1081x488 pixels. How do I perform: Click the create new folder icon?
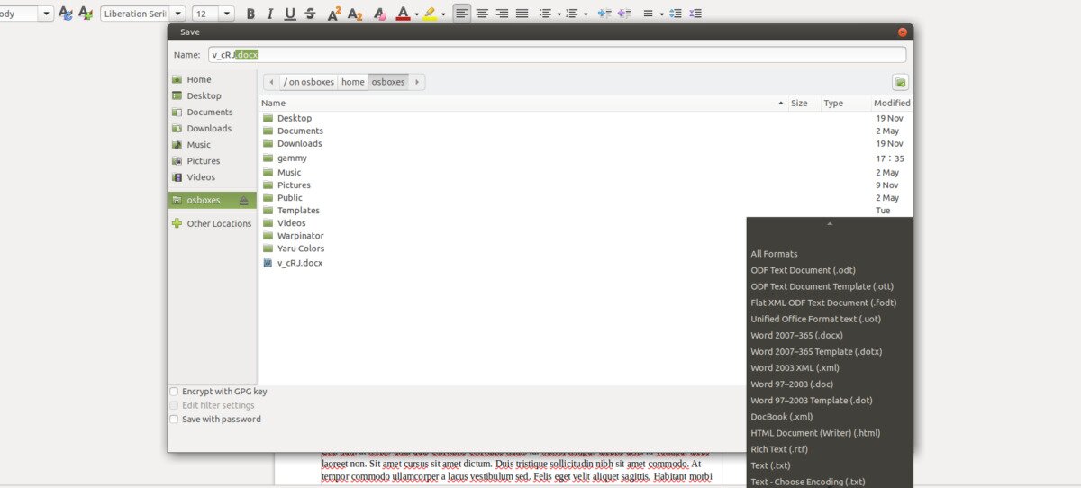coord(900,82)
